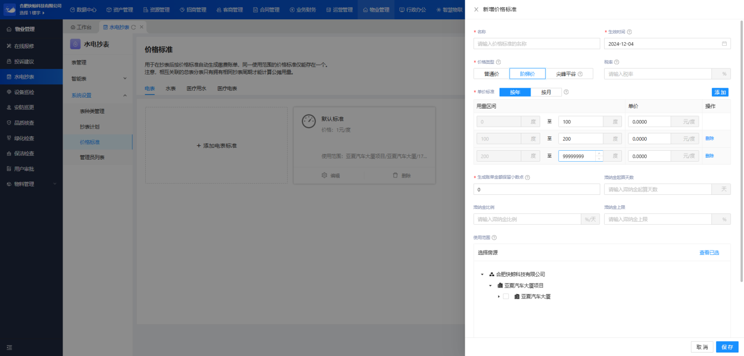Collapse 系统设置 submenu

[98, 95]
